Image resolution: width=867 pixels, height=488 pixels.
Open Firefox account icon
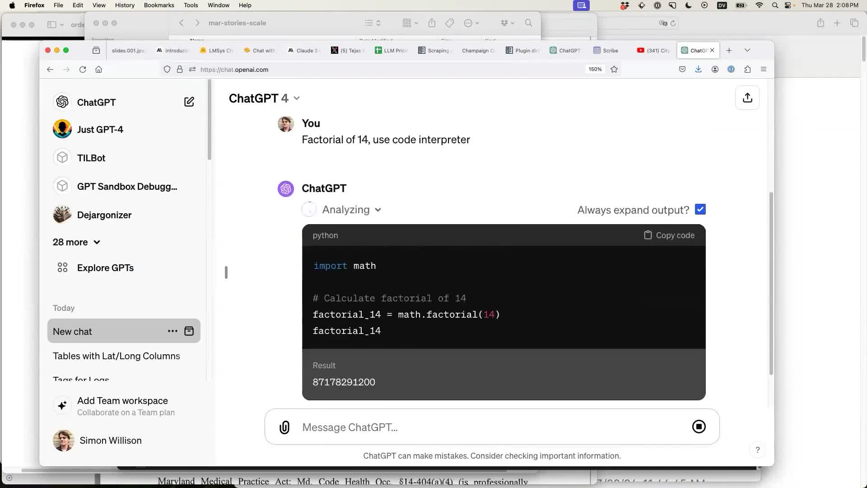point(715,69)
